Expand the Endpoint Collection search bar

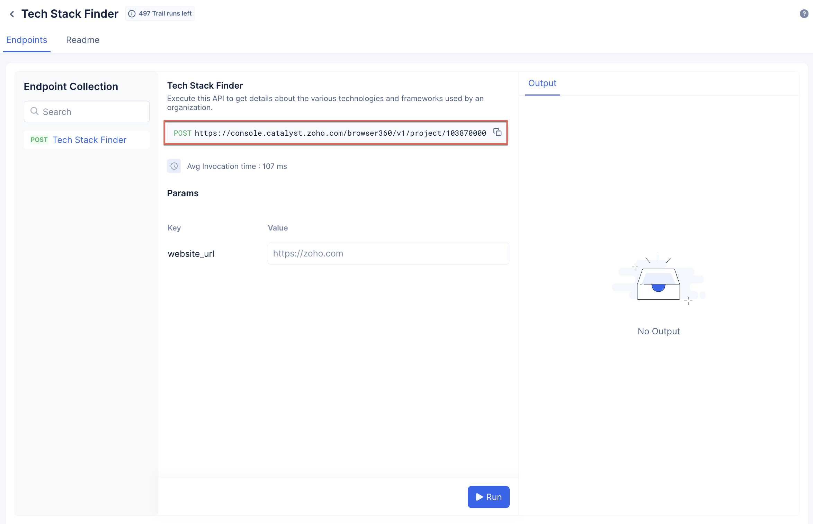pos(87,111)
